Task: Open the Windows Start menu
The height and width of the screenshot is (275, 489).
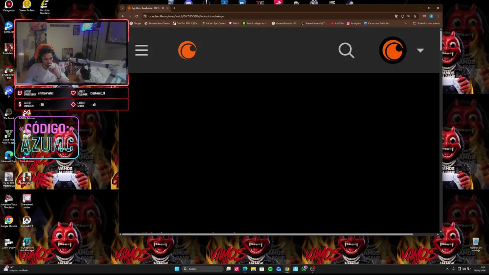Action: pyautogui.click(x=177, y=269)
